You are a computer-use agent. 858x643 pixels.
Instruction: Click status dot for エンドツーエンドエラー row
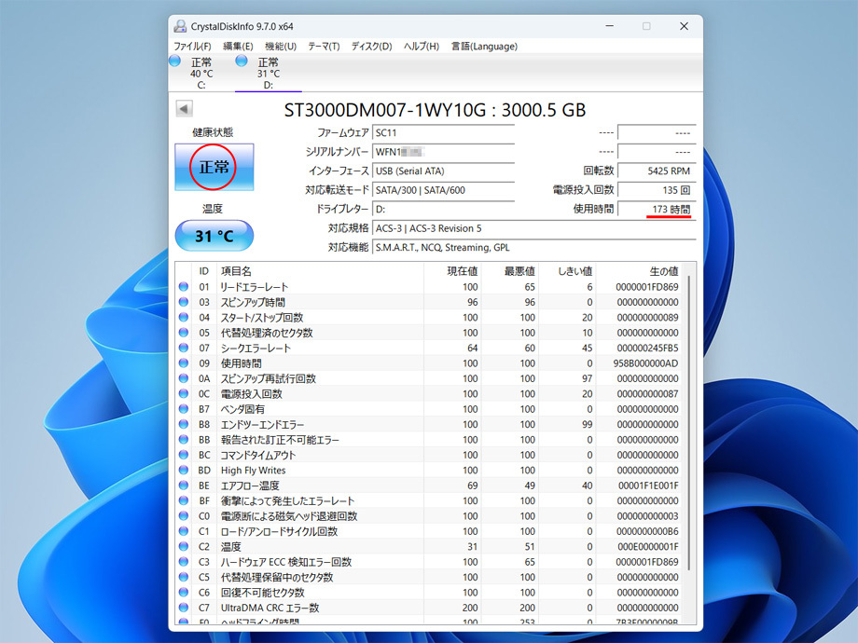click(184, 424)
